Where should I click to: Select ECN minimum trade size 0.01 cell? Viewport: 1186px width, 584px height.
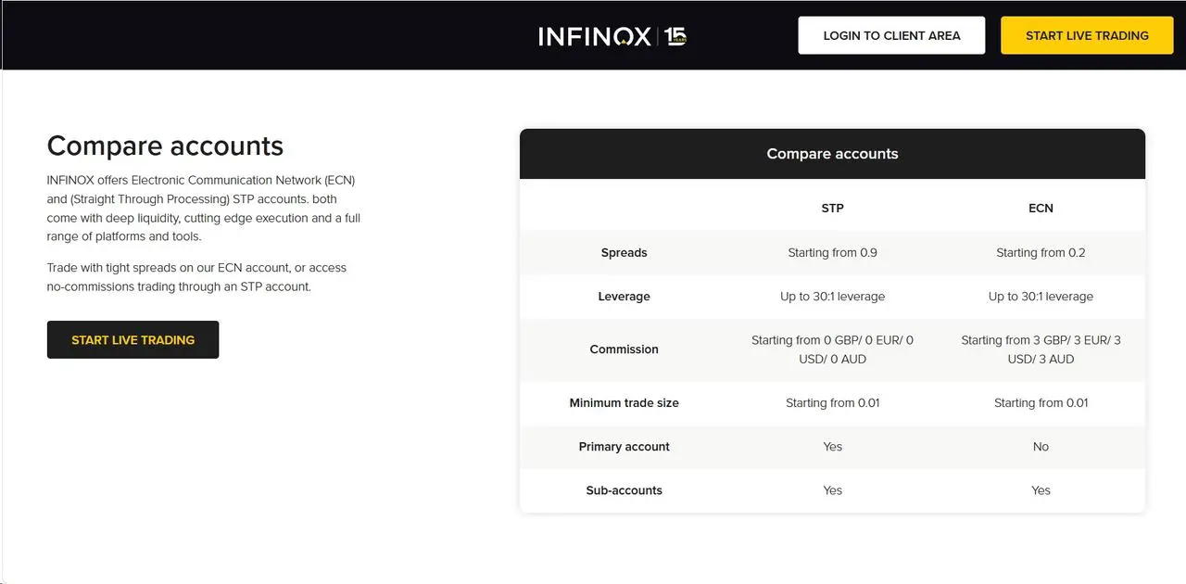click(x=1041, y=402)
